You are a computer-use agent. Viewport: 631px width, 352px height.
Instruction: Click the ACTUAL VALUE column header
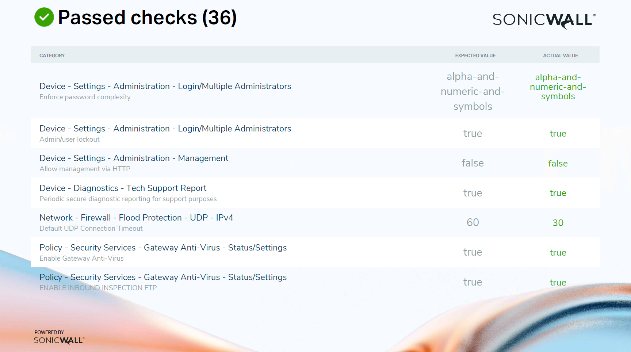[560, 56]
